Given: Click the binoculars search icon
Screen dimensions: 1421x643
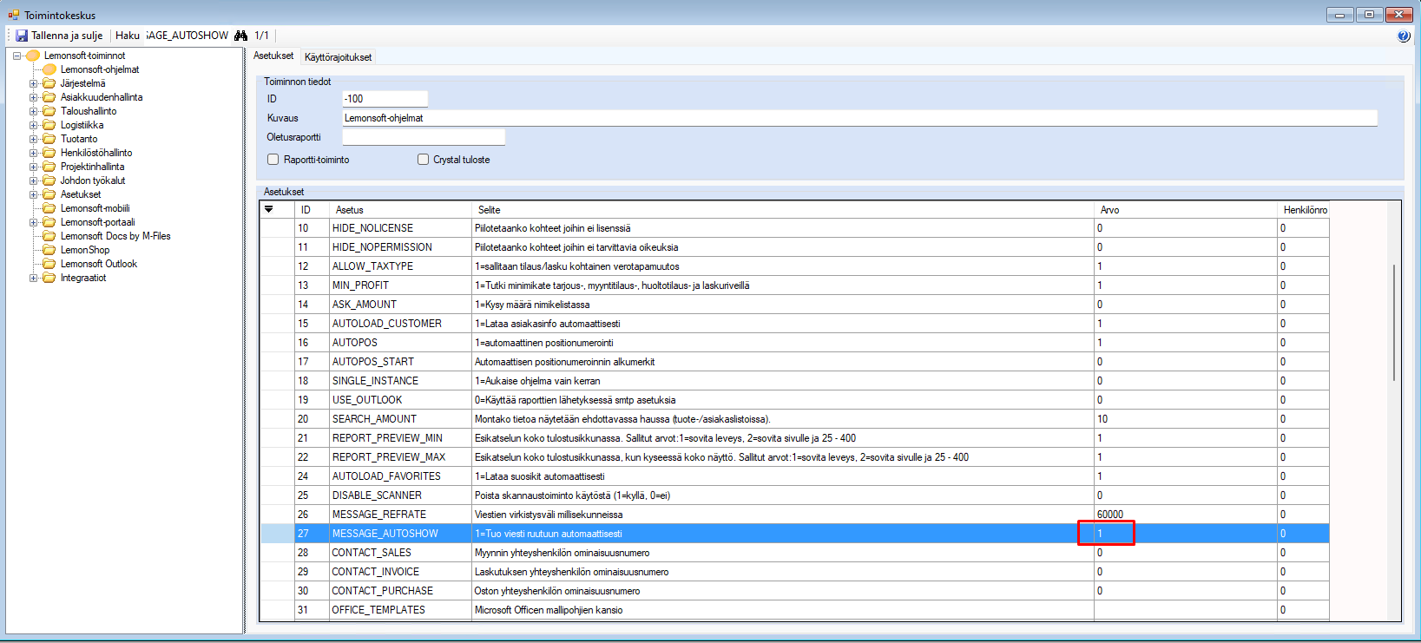Looking at the screenshot, I should coord(241,36).
